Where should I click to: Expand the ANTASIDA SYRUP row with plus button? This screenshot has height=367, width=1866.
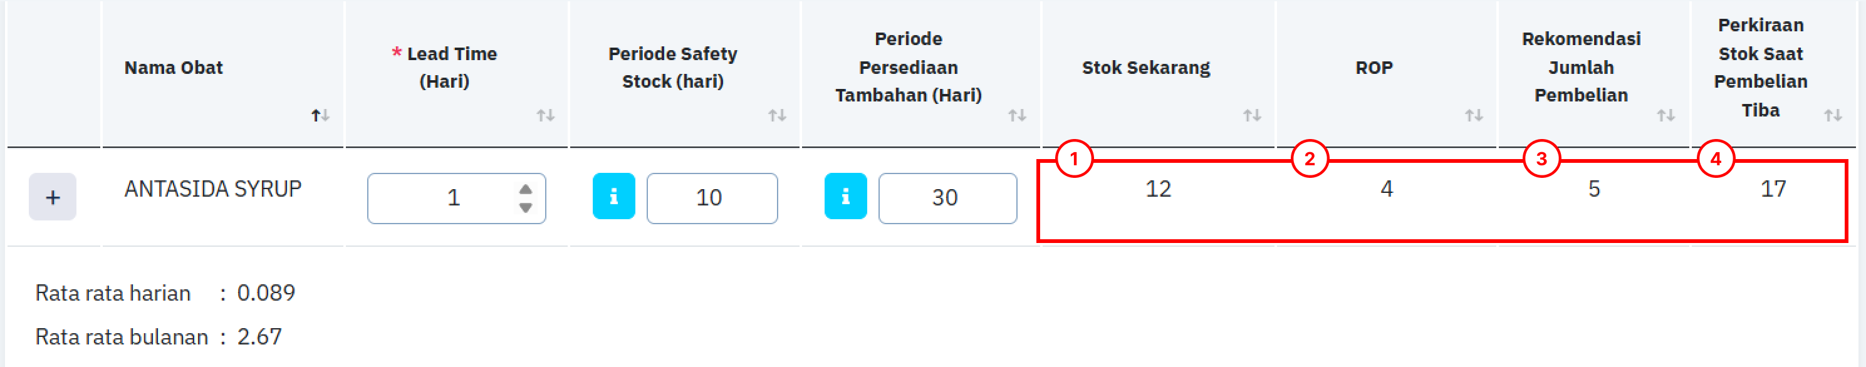52,197
